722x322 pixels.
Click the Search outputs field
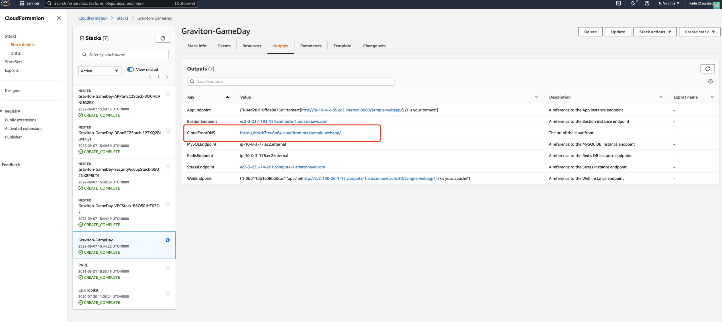pyautogui.click(x=290, y=81)
